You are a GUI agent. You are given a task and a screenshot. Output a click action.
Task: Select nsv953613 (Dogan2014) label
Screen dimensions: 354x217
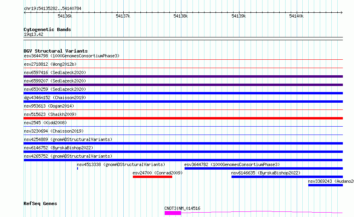[49, 106]
